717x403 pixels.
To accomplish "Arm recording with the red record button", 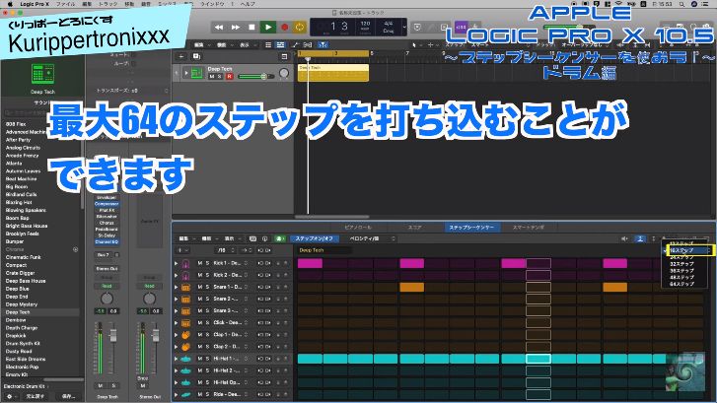I will pos(284,27).
